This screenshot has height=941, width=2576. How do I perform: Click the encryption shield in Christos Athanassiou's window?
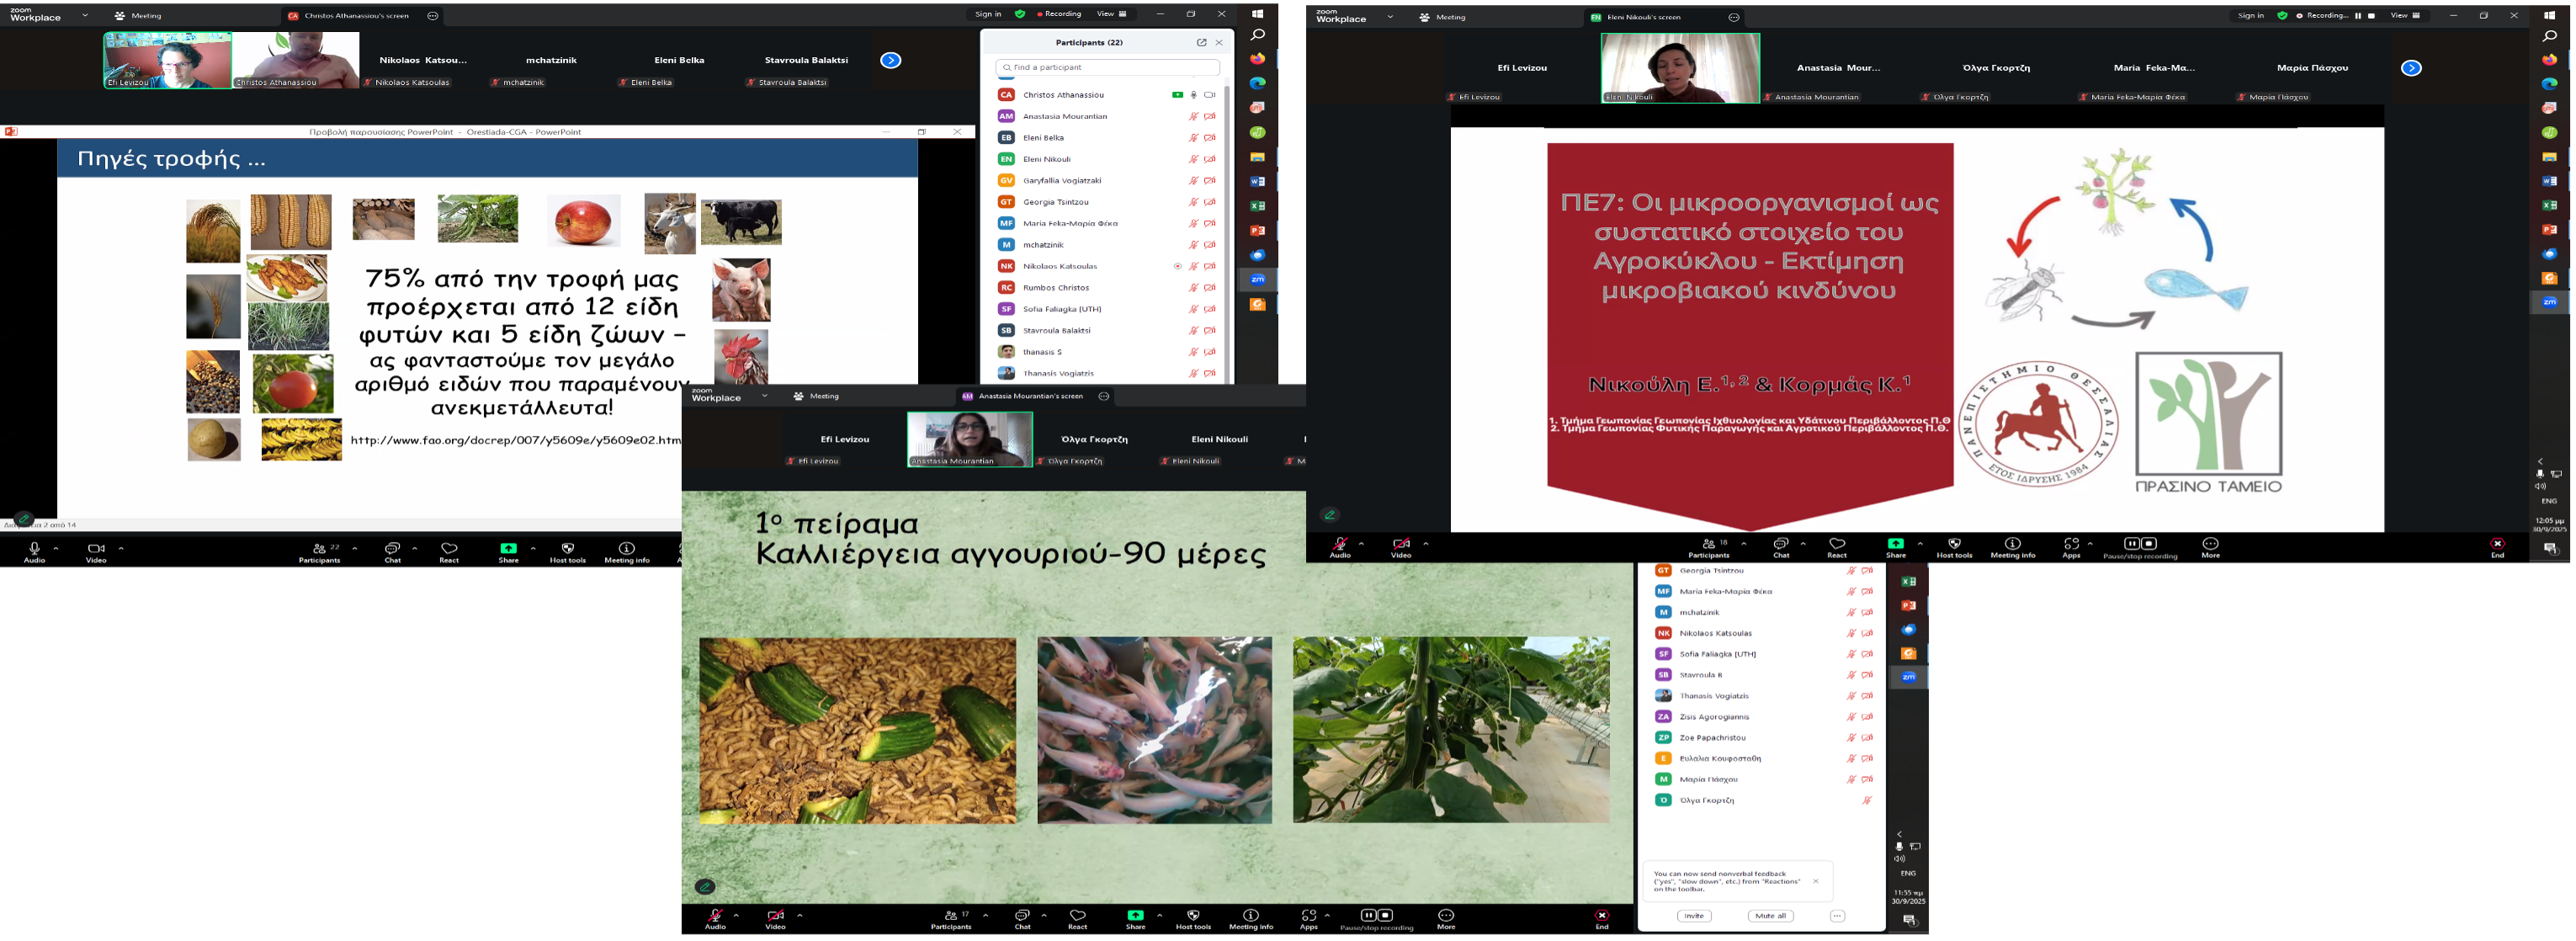pos(1019,14)
